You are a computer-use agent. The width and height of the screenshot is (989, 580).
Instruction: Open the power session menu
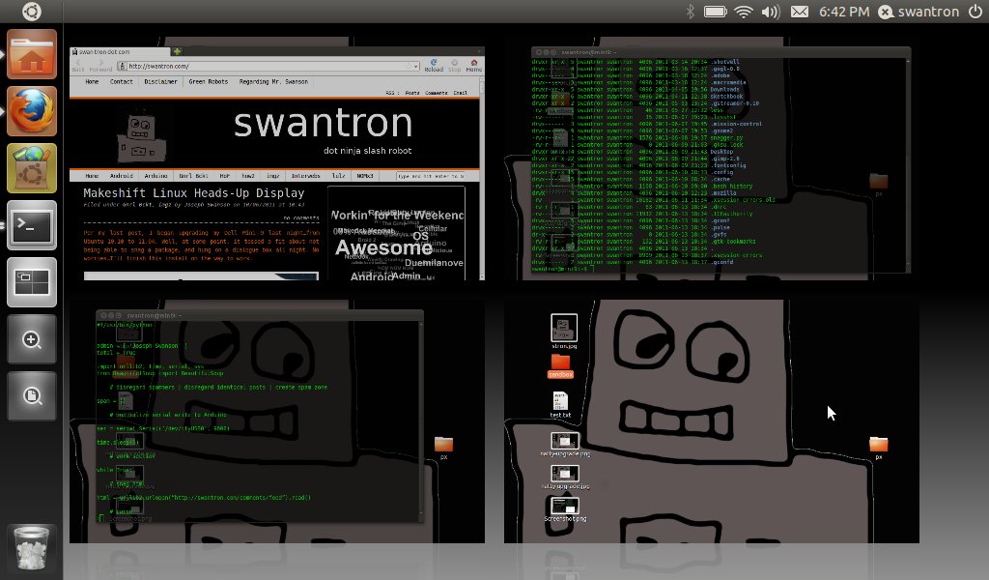tap(975, 13)
